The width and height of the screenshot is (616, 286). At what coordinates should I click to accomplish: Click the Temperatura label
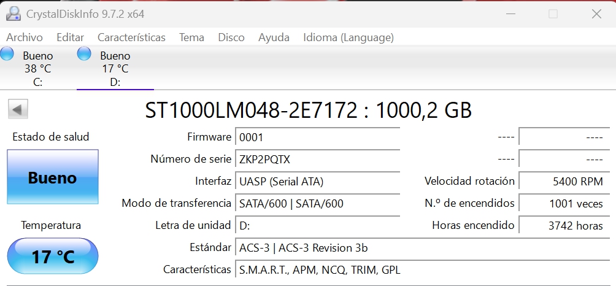(51, 225)
